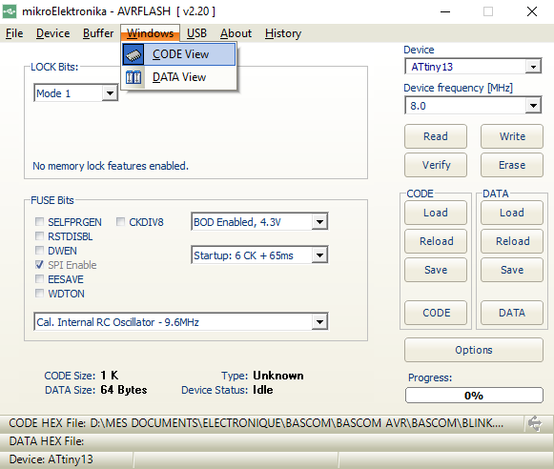
Task: Click the Write button
Action: pos(512,136)
